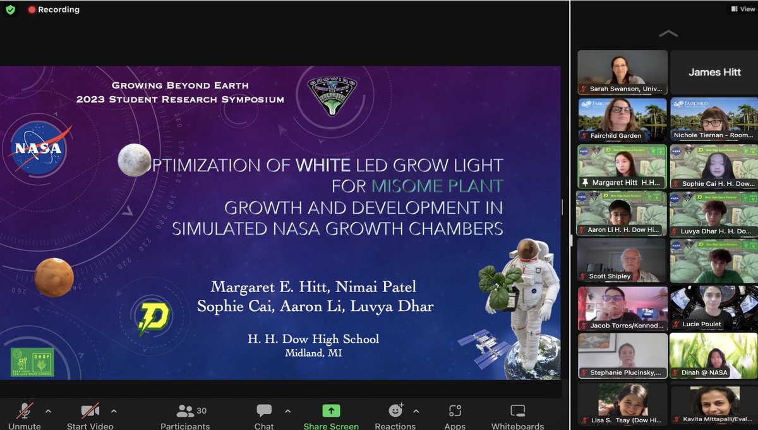
Task: Select Dinah @ NASA video thumbnail
Action: click(714, 355)
